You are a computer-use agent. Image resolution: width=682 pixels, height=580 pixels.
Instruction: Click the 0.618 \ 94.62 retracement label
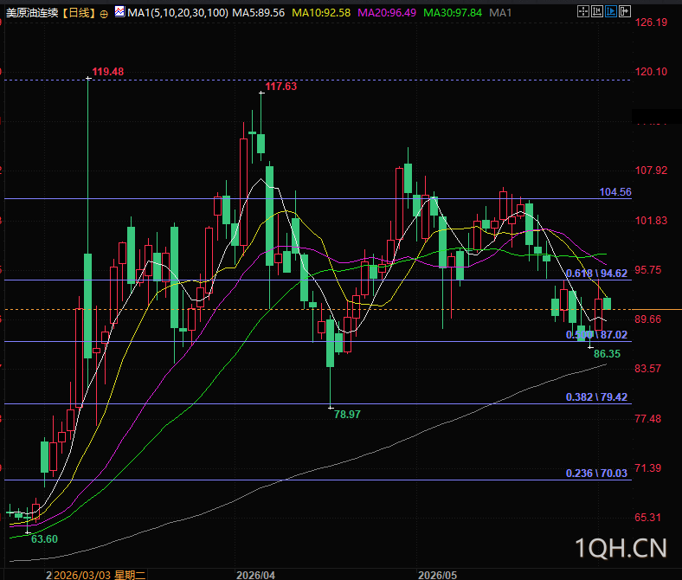click(596, 274)
